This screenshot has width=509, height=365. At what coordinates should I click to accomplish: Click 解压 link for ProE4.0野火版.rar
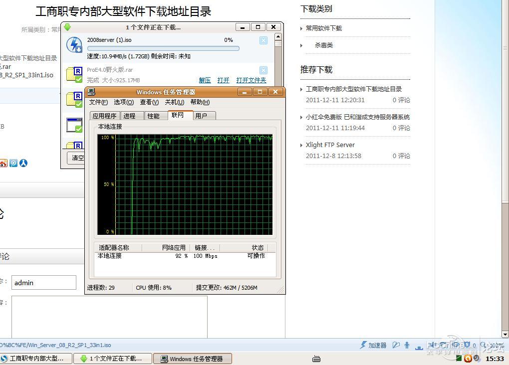tap(205, 80)
